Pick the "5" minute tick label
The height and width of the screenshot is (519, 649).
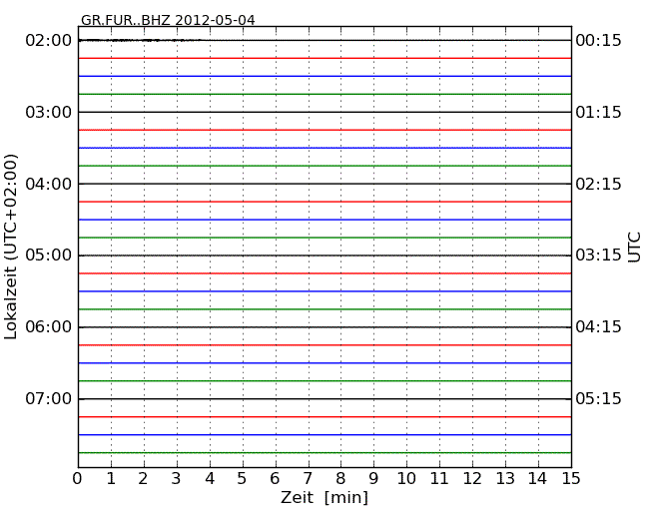pos(243,478)
